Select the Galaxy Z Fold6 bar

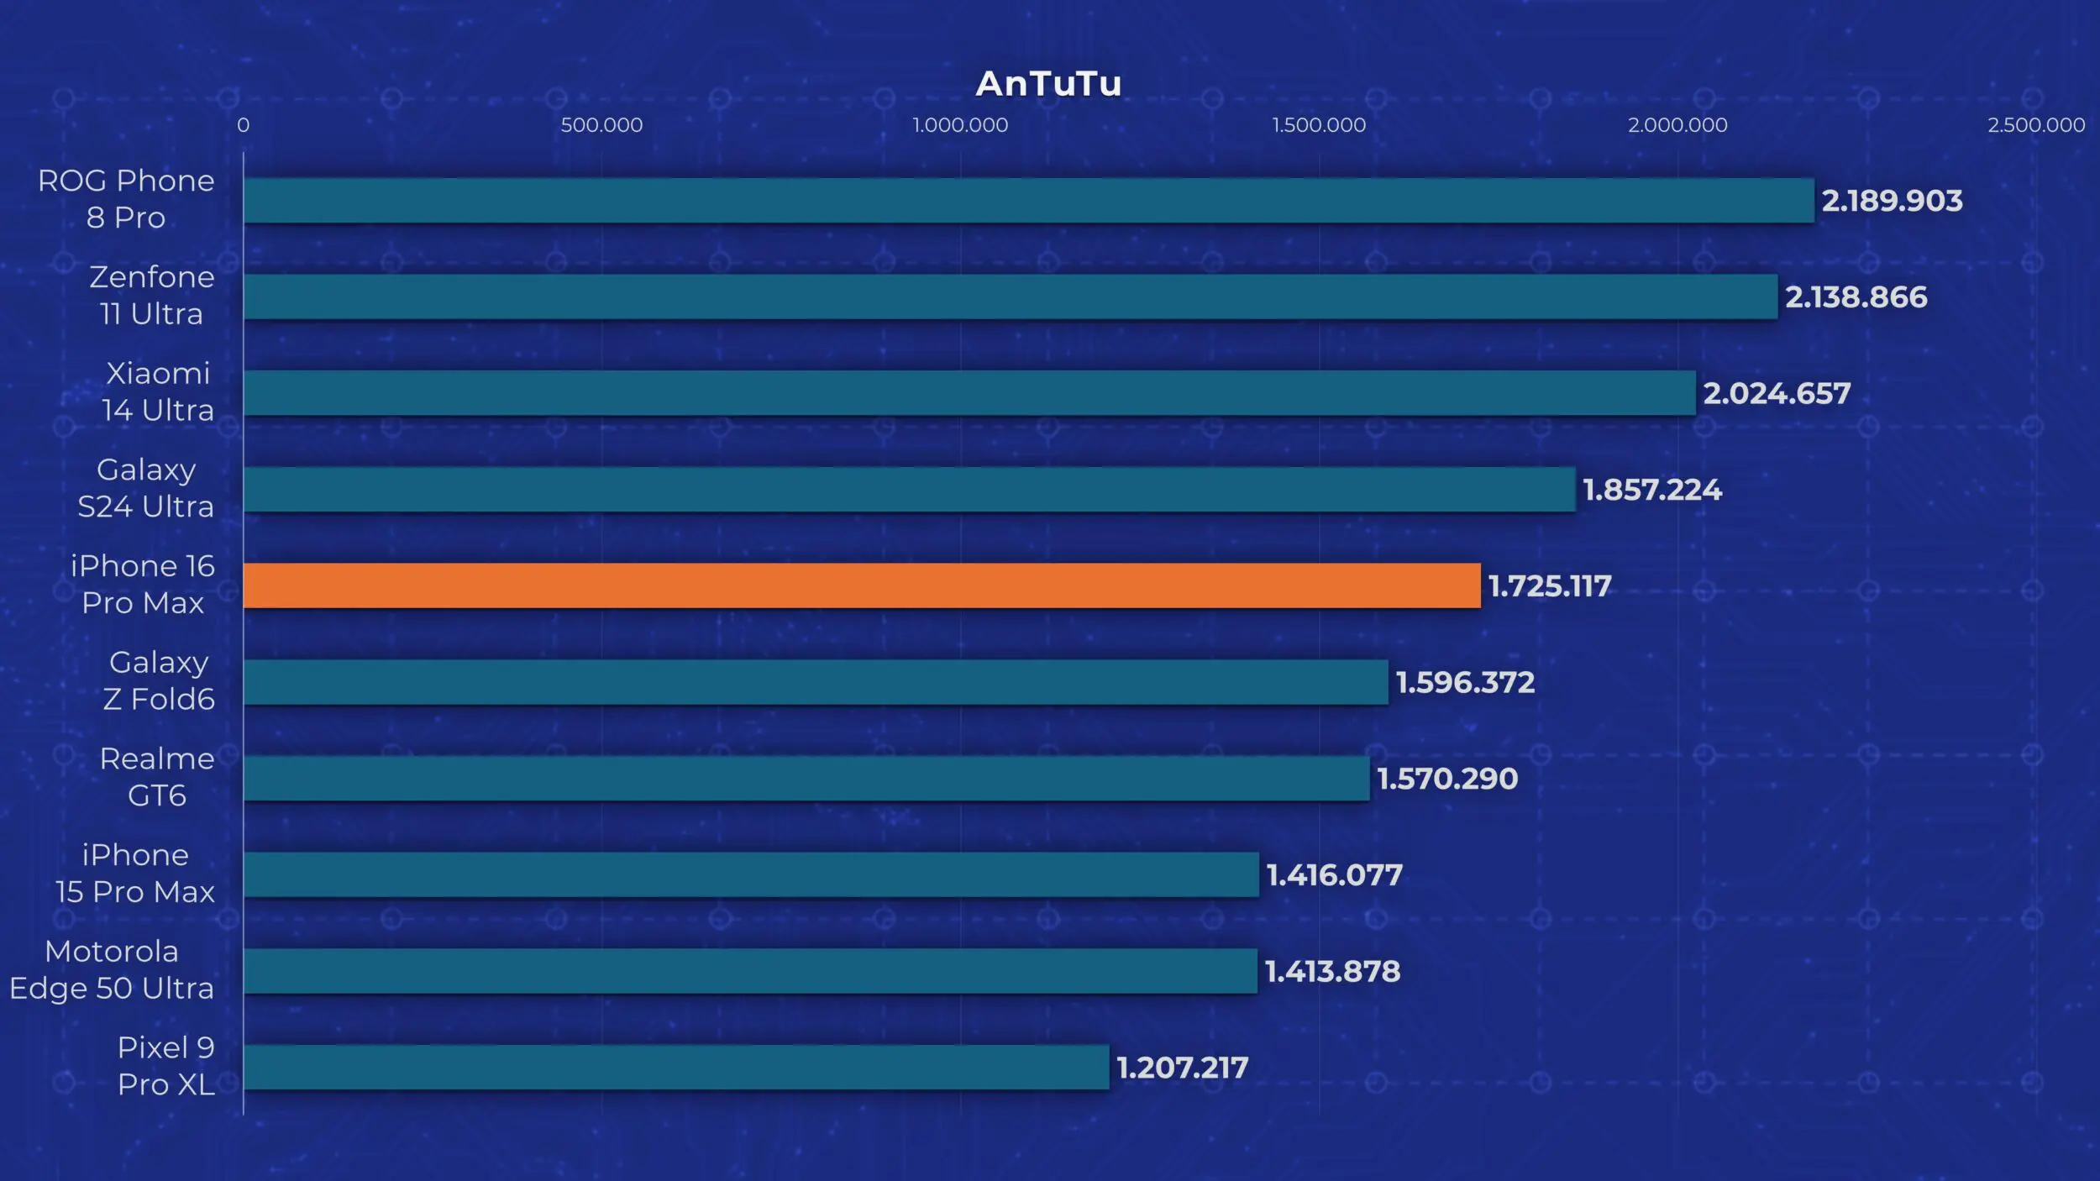click(816, 682)
